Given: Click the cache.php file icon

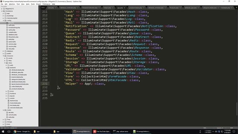Looking at the screenshot, I should pos(7,30).
